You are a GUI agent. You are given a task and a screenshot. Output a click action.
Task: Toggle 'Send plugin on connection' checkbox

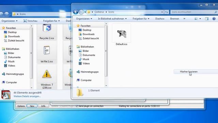point(77,106)
